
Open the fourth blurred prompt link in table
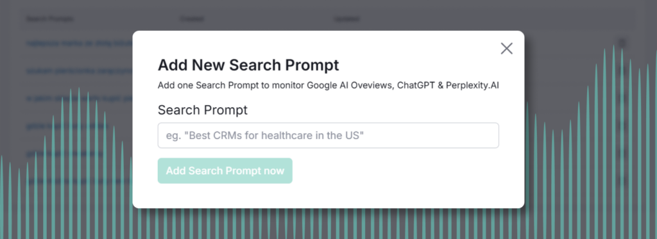(67, 126)
